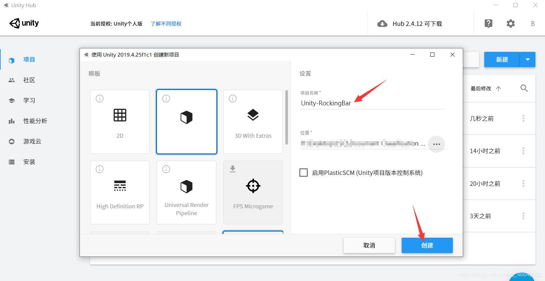Click the 性能分析 bar chart icon

12,121
